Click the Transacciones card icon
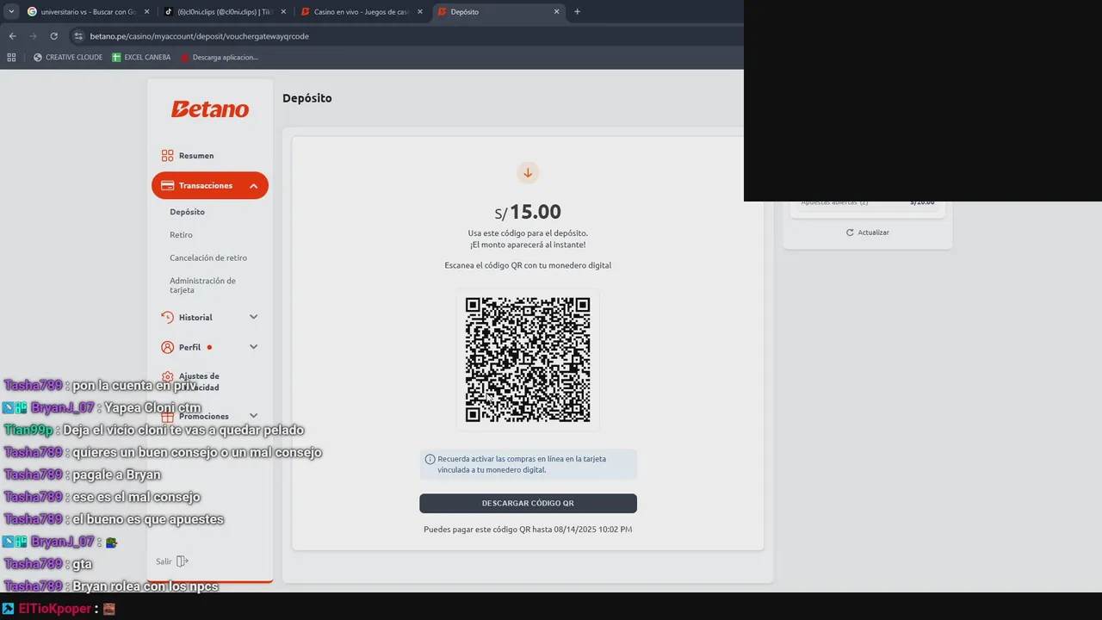Image resolution: width=1102 pixels, height=620 pixels. 168,186
